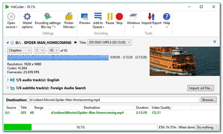Stop the encoding with red Stop icon
Image resolution: width=223 pixels, height=134 pixels.
pyautogui.click(x=119, y=17)
